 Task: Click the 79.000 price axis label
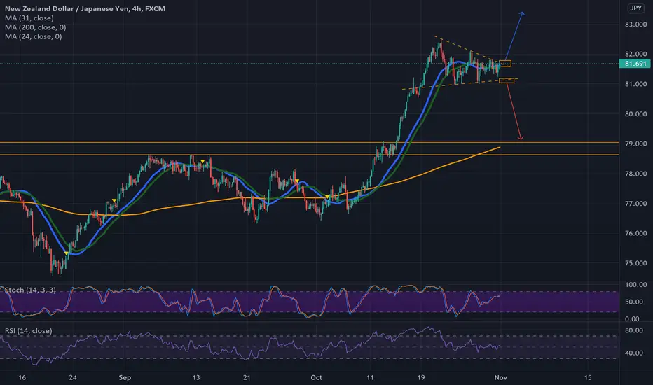coord(635,143)
